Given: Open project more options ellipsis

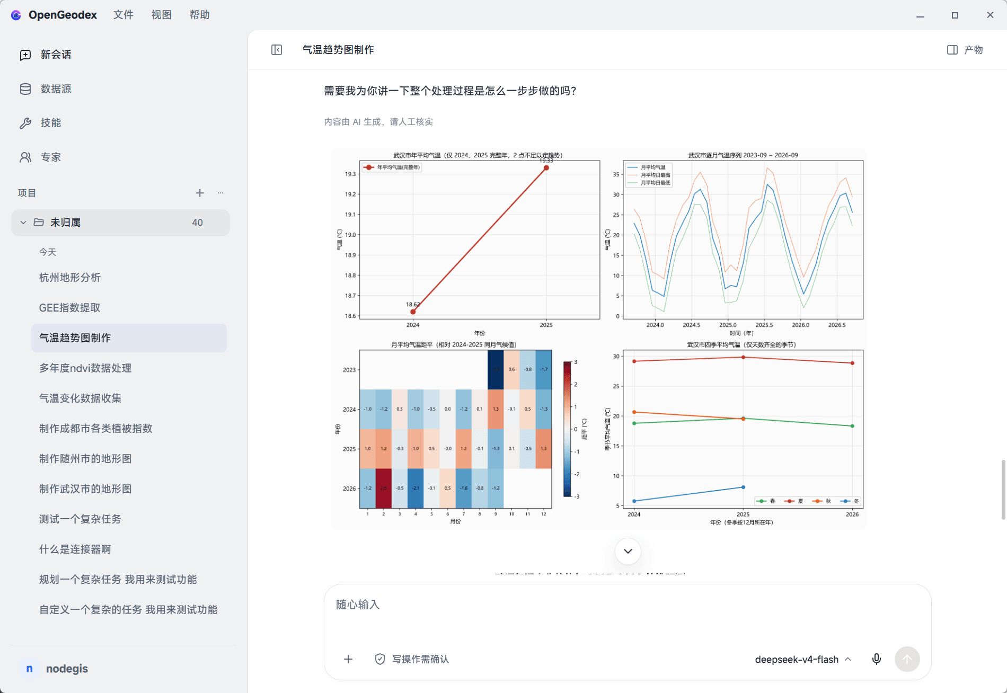Looking at the screenshot, I should click(220, 193).
